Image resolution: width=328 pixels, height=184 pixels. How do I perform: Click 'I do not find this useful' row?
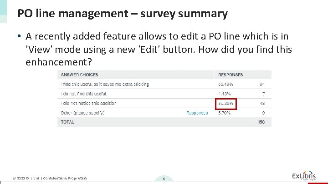[x=83, y=94]
